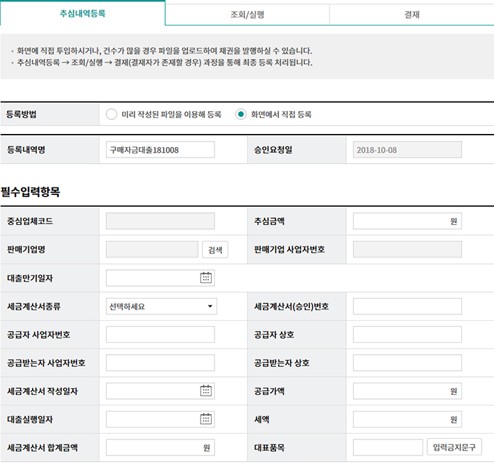Switch to the 조회/실행 tab

click(247, 14)
